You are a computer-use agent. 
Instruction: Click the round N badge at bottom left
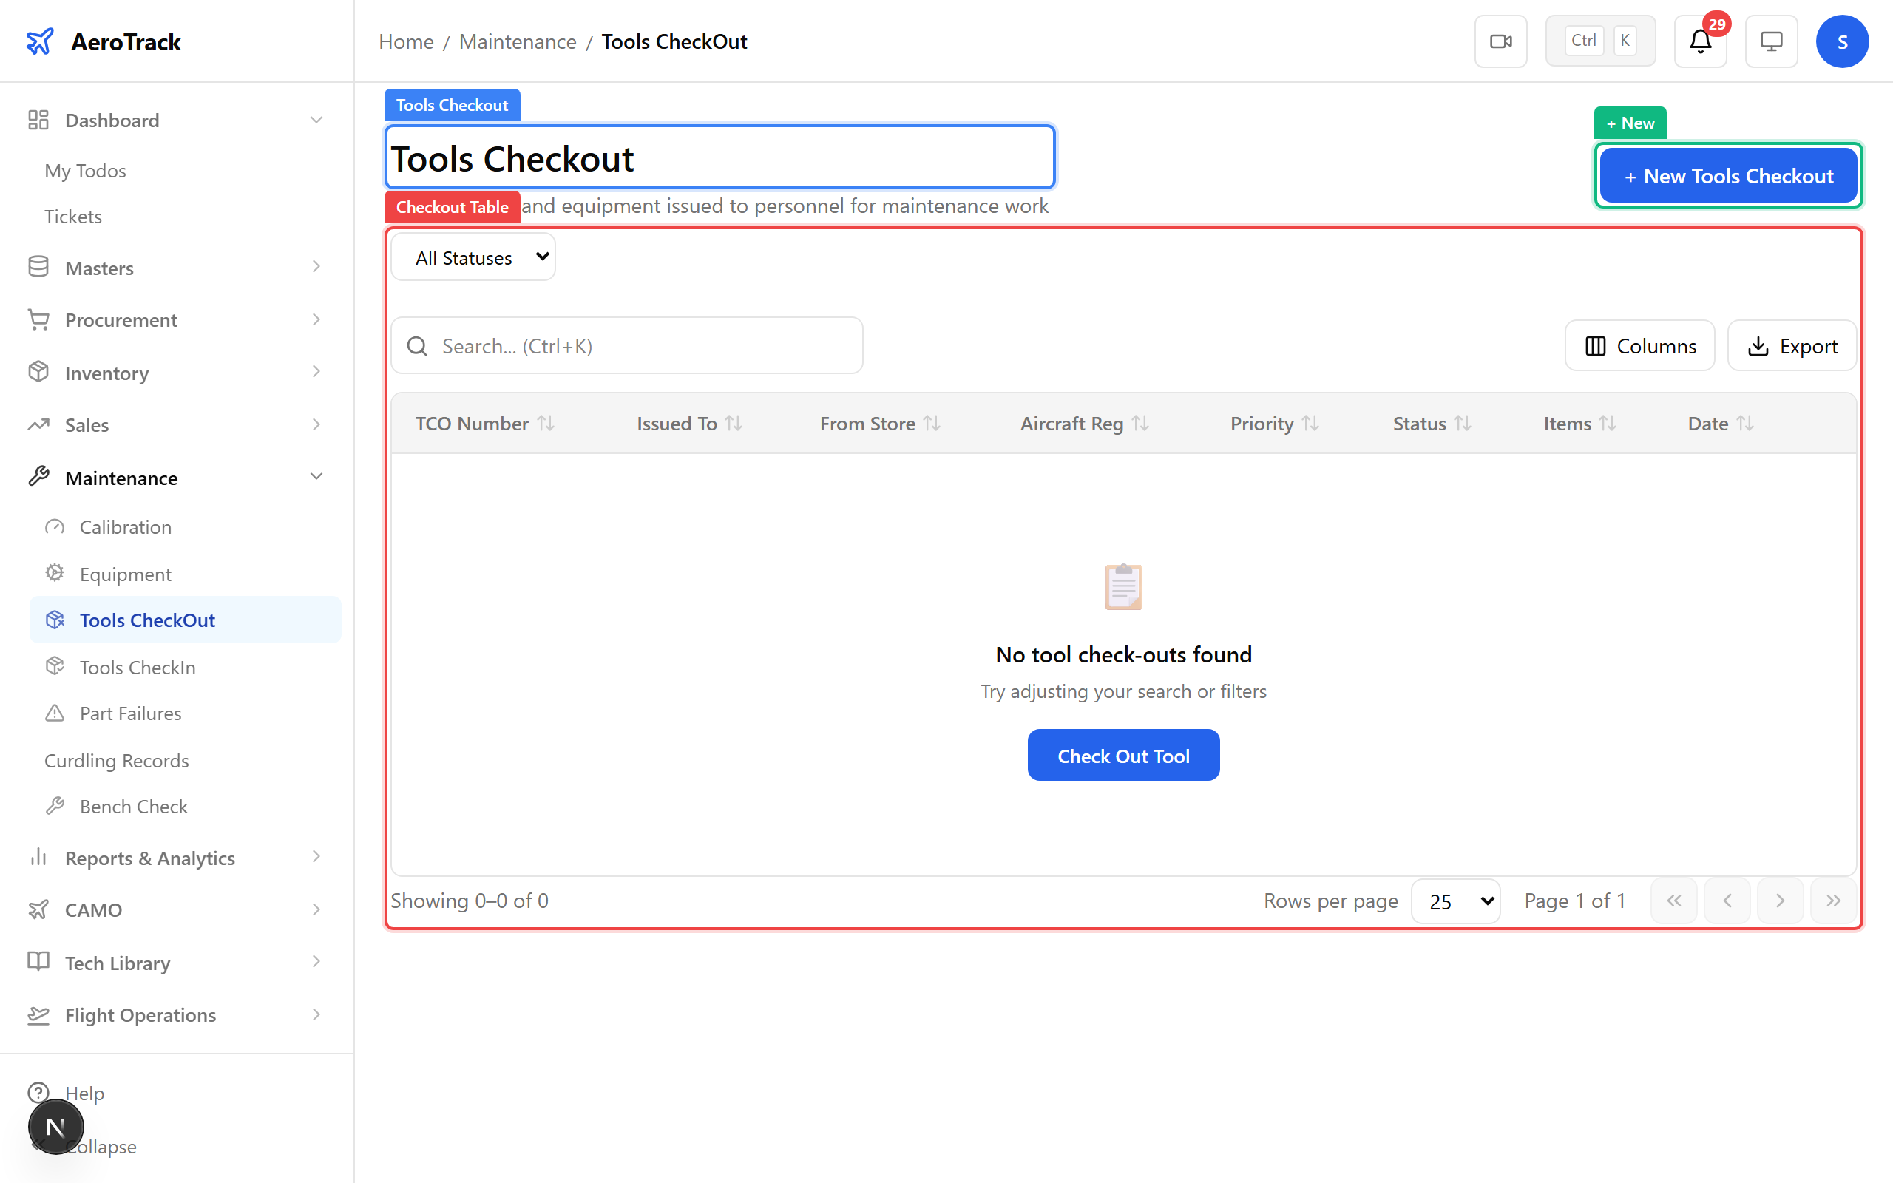pyautogui.click(x=55, y=1127)
